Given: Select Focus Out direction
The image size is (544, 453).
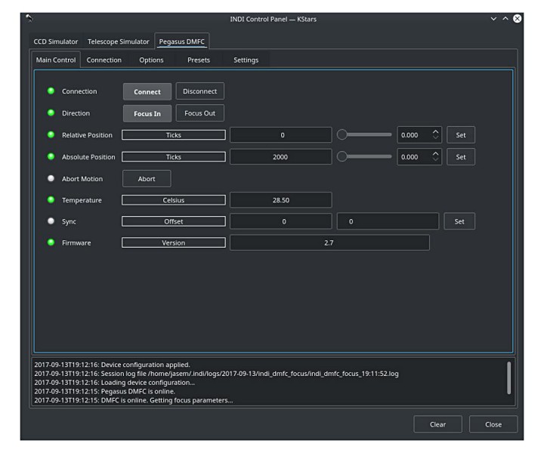Looking at the screenshot, I should pos(200,113).
